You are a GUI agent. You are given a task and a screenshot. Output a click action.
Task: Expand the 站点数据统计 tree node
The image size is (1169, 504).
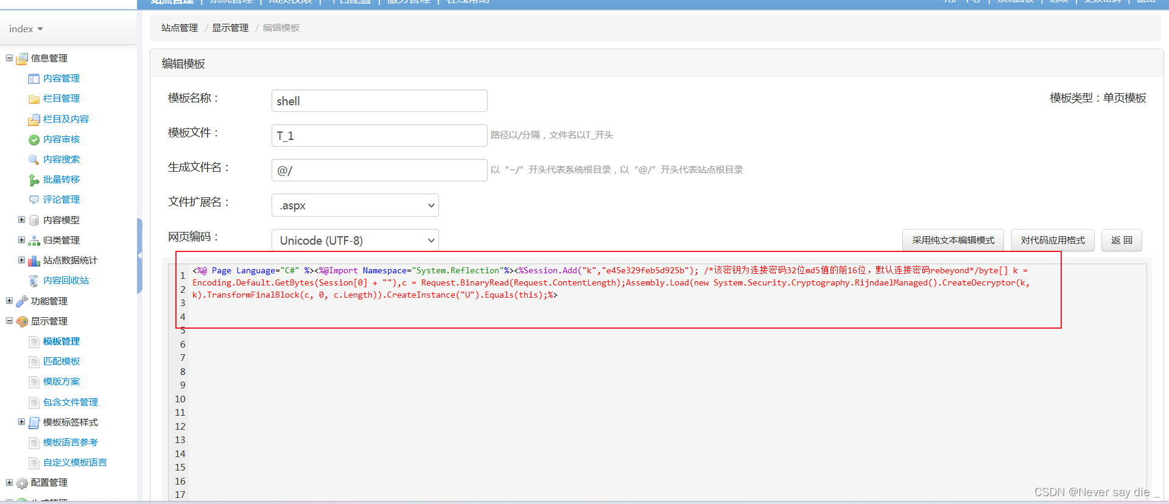tap(21, 260)
